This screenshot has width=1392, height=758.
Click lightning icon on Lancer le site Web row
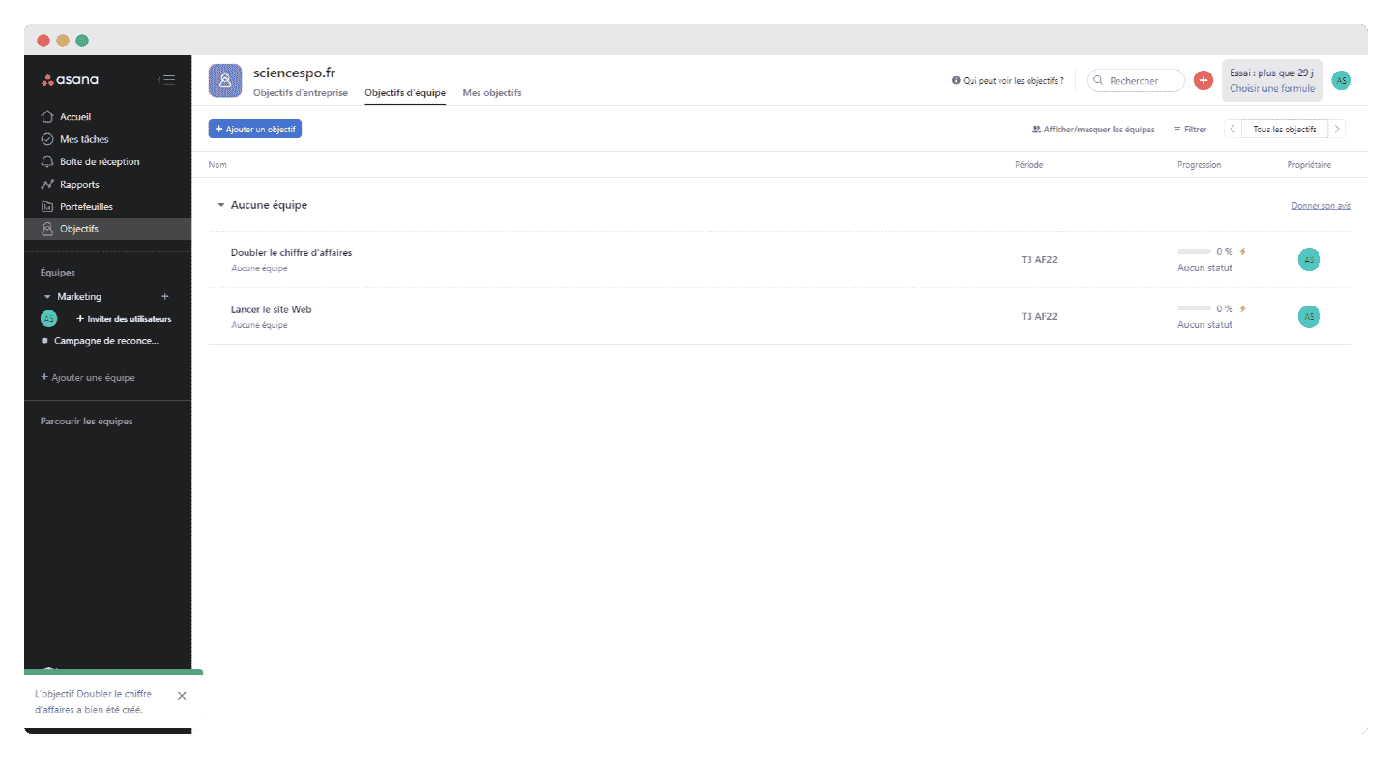click(1243, 309)
